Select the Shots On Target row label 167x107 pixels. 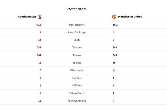pos(77,32)
